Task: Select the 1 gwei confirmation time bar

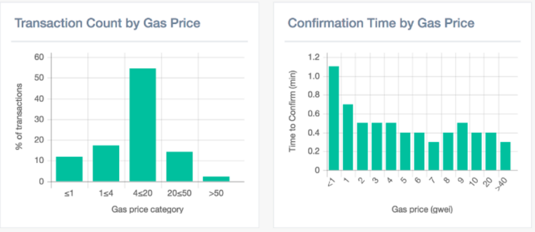Action: pos(348,137)
